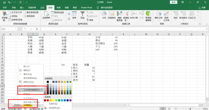Open More Colors (其他颜色) dialog

pos(58,108)
